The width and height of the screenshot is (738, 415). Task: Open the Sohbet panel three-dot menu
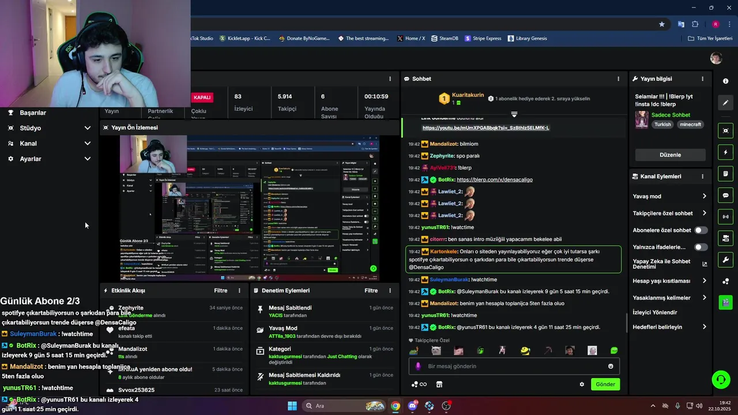(619, 79)
